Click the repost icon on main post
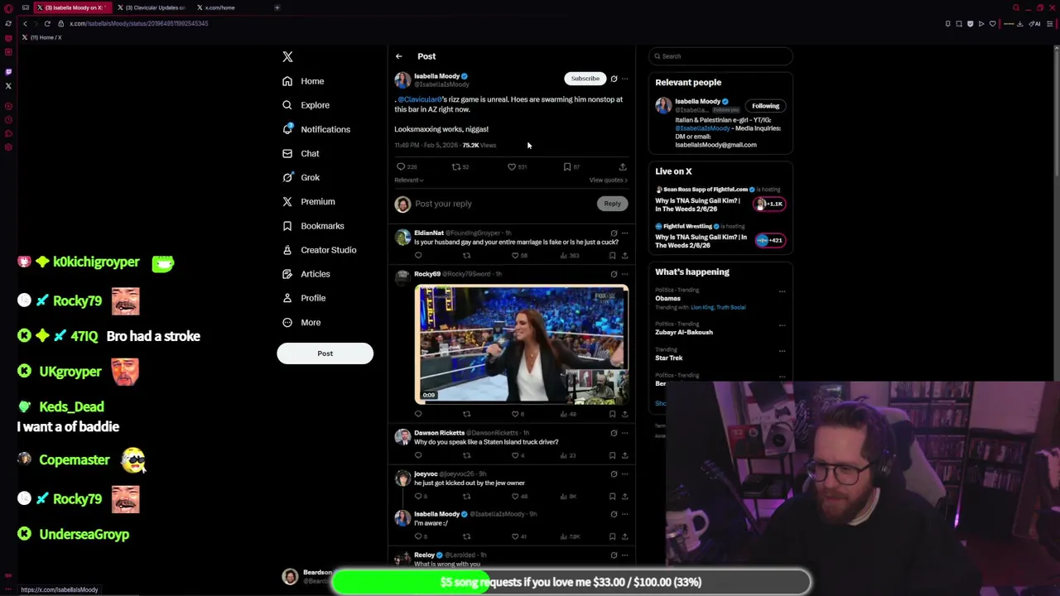 click(x=460, y=166)
